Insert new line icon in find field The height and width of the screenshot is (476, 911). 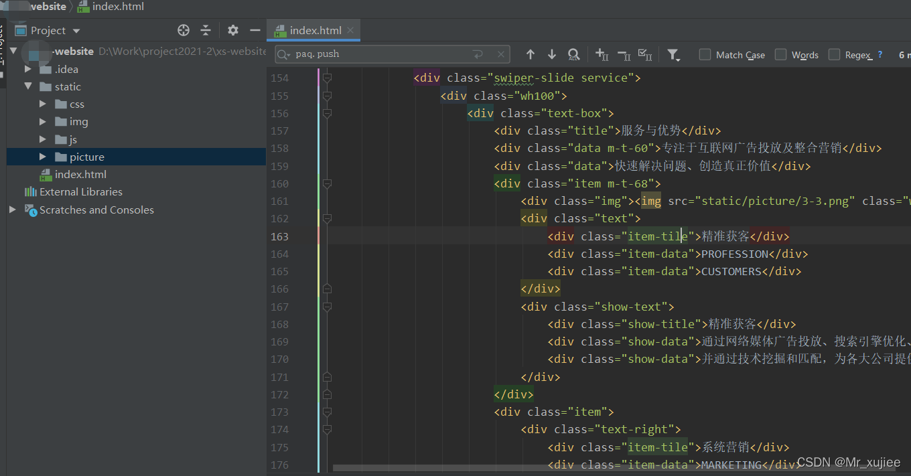coord(478,54)
